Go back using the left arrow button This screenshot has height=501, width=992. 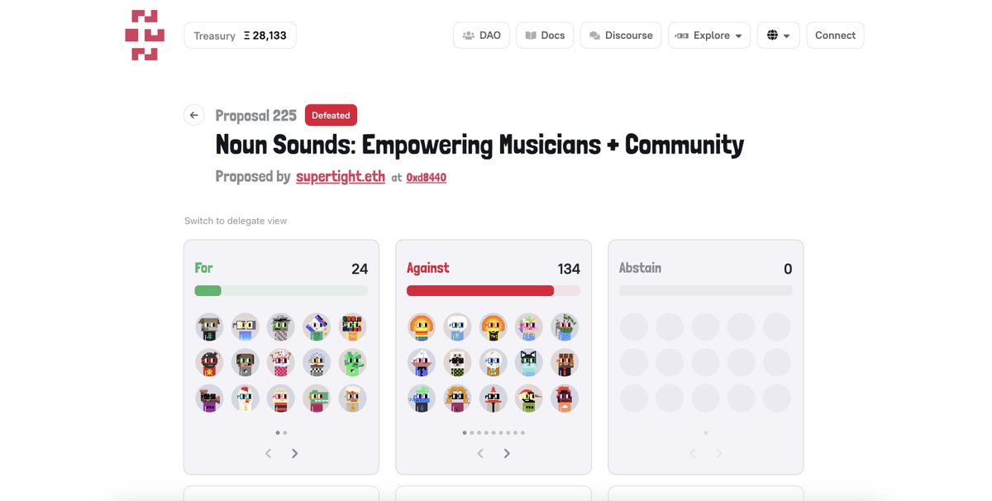click(x=194, y=115)
